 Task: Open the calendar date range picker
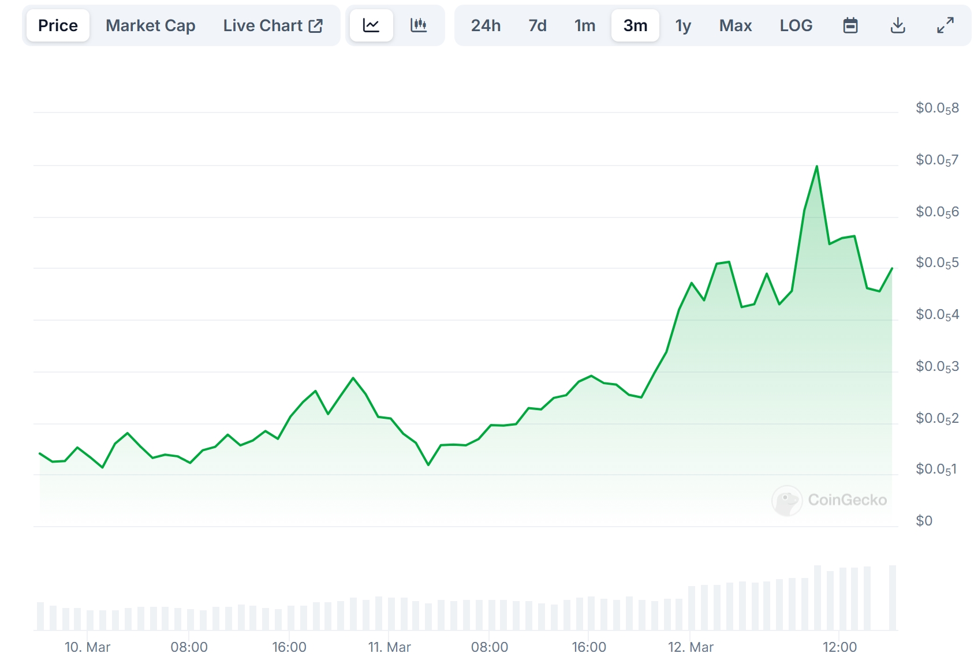(x=850, y=25)
